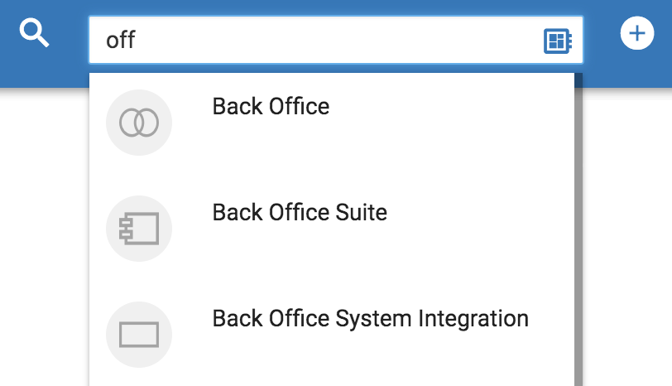Viewport: 672px width, 386px height.
Task: Click the component icon for Back Office Suite
Action: (139, 229)
